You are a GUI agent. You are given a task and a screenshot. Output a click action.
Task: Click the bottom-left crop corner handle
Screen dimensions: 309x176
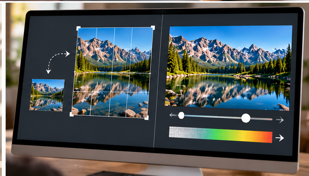(72, 114)
